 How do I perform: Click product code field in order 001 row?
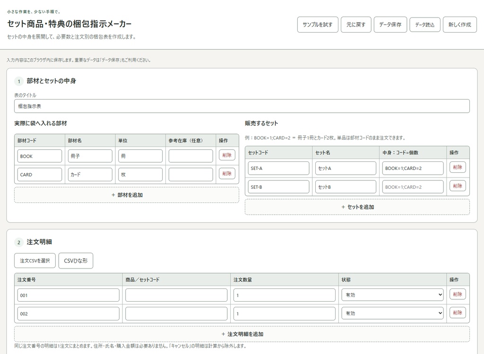click(x=176, y=295)
